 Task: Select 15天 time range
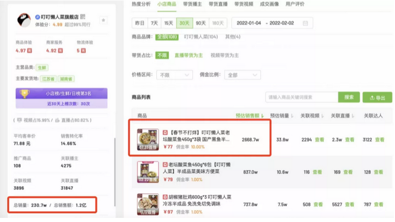click(x=168, y=23)
